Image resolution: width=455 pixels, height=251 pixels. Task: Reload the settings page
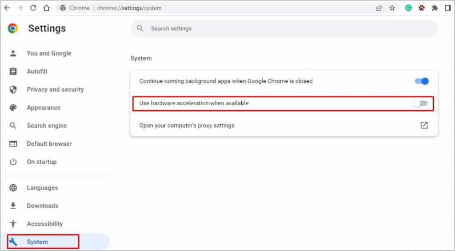point(33,8)
